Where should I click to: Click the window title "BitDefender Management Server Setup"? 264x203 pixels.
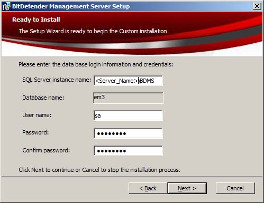[71, 6]
